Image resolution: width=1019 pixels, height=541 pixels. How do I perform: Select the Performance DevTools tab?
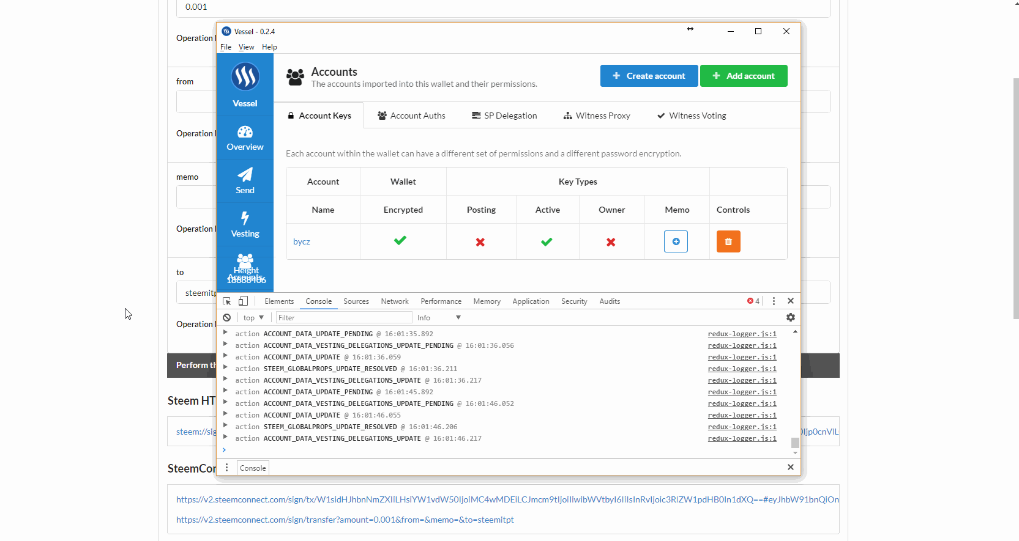click(441, 301)
